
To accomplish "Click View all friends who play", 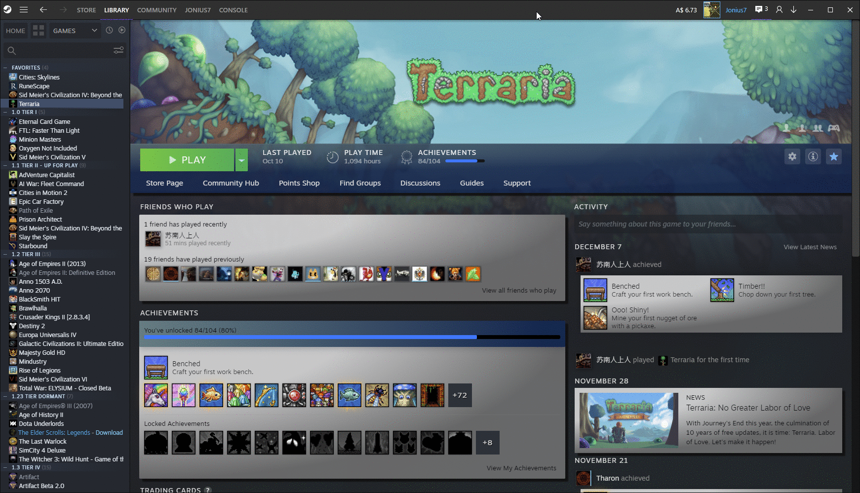I will pos(519,290).
